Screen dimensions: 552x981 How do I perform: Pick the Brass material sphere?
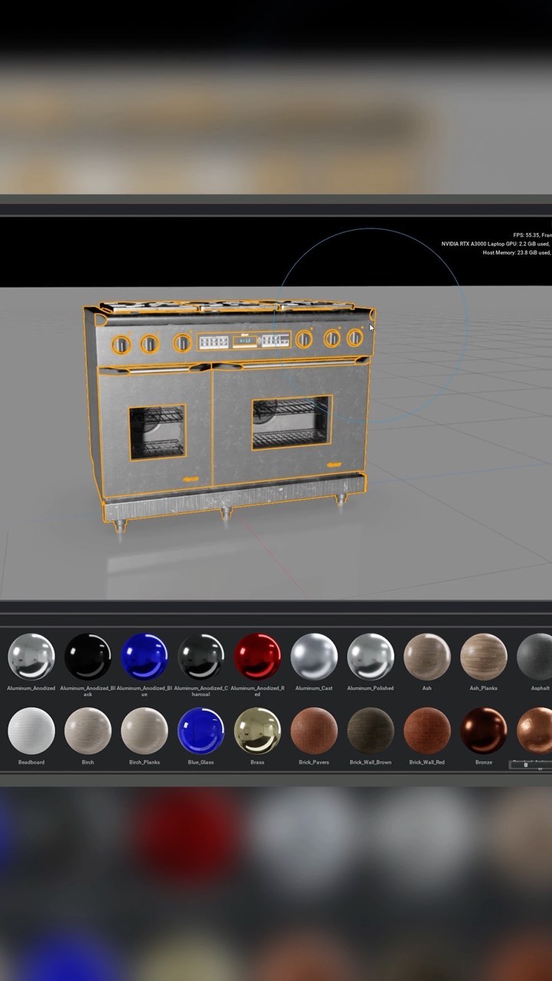[257, 730]
